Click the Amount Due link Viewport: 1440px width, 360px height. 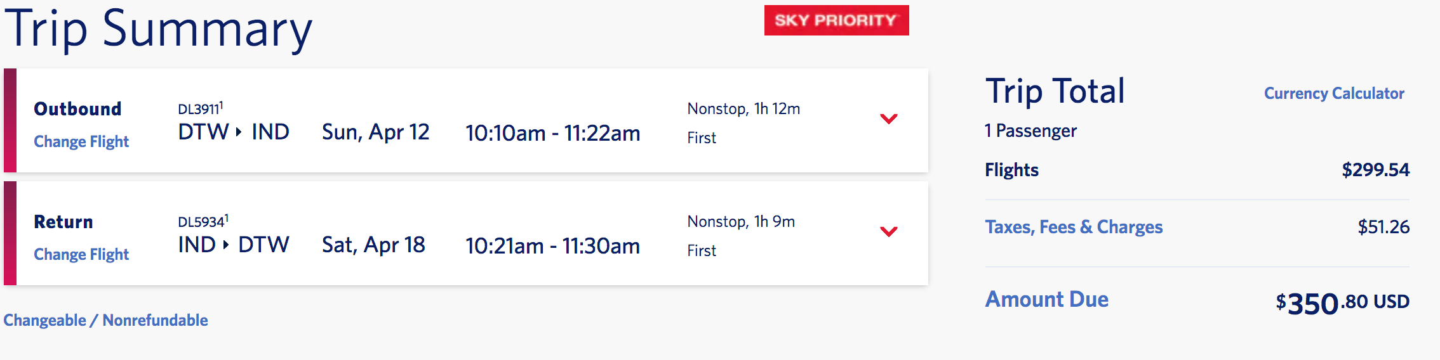click(x=1046, y=299)
